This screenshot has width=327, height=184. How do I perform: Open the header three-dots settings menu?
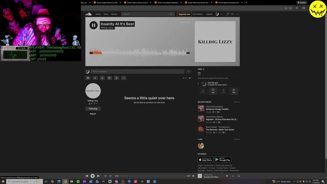[237, 14]
